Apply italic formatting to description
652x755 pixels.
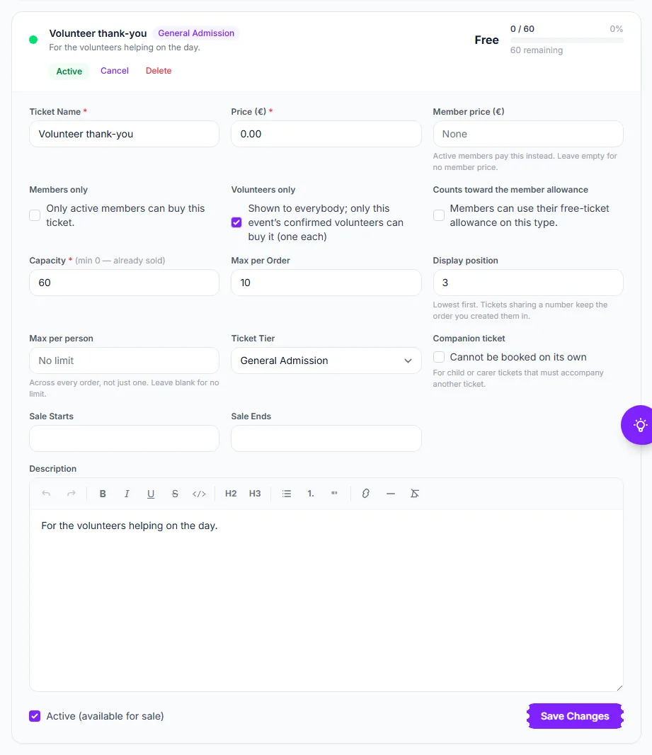click(x=127, y=494)
